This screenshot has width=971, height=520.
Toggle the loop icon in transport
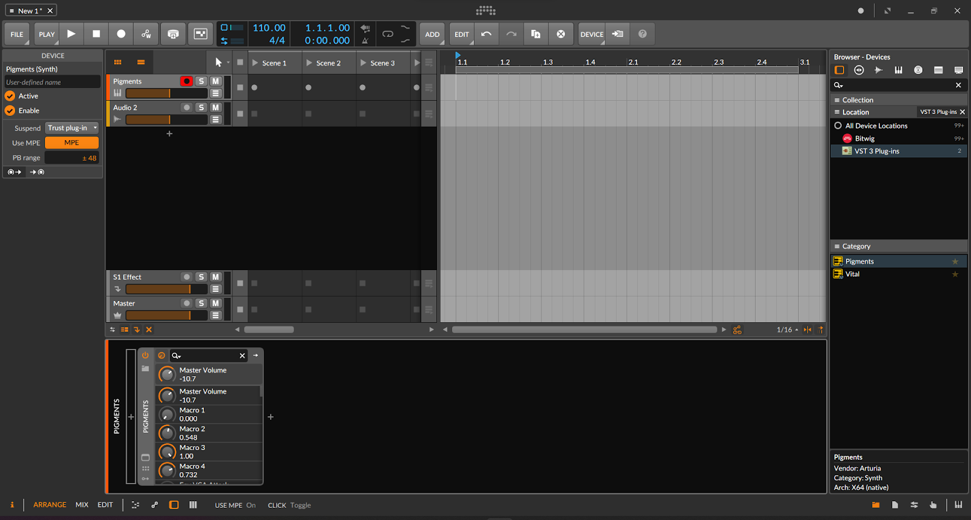click(x=388, y=34)
